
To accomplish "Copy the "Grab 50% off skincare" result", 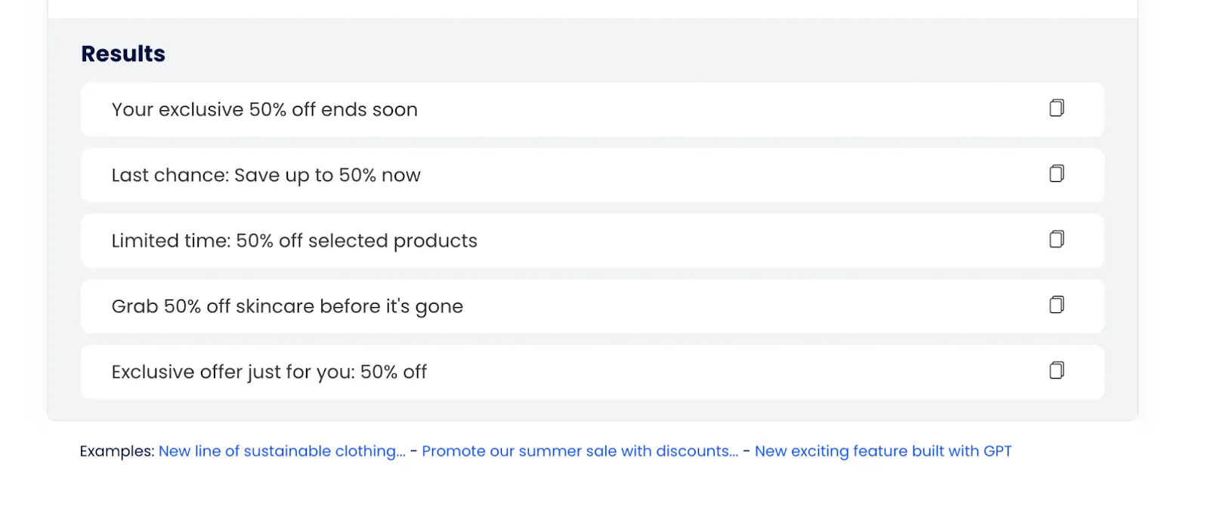I will [1056, 305].
